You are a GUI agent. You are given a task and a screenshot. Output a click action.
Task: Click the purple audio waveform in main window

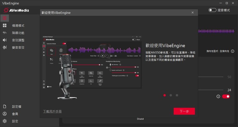pyautogui.click(x=216, y=31)
